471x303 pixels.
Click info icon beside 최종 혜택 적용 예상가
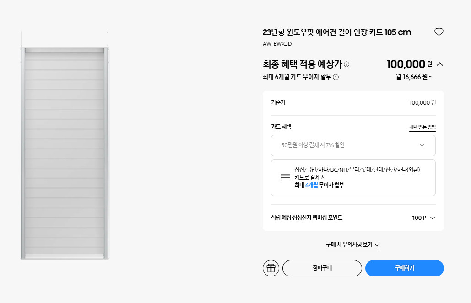click(x=346, y=64)
